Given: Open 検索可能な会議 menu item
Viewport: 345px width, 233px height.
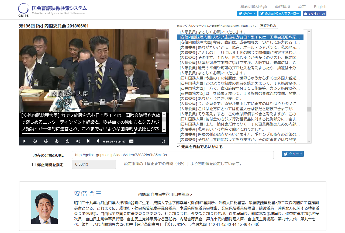Looking at the screenshot, I should tap(254, 7).
